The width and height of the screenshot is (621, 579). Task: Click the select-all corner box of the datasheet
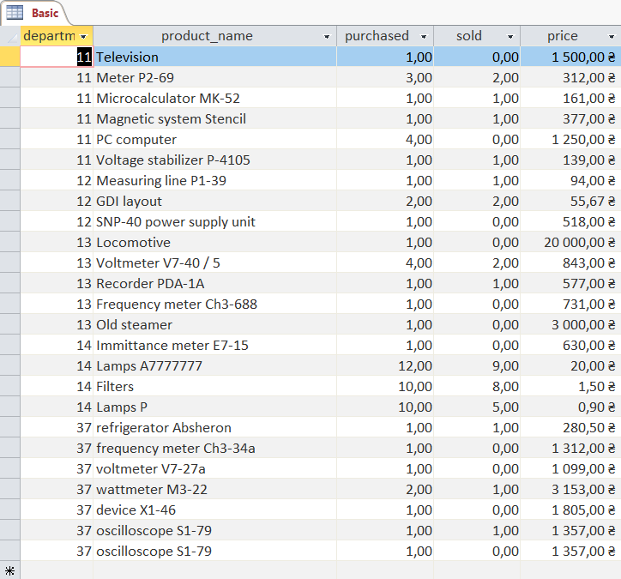10,36
